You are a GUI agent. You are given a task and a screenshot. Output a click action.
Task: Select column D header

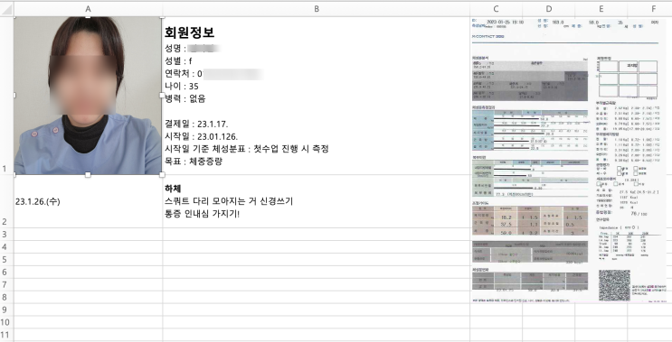point(549,8)
